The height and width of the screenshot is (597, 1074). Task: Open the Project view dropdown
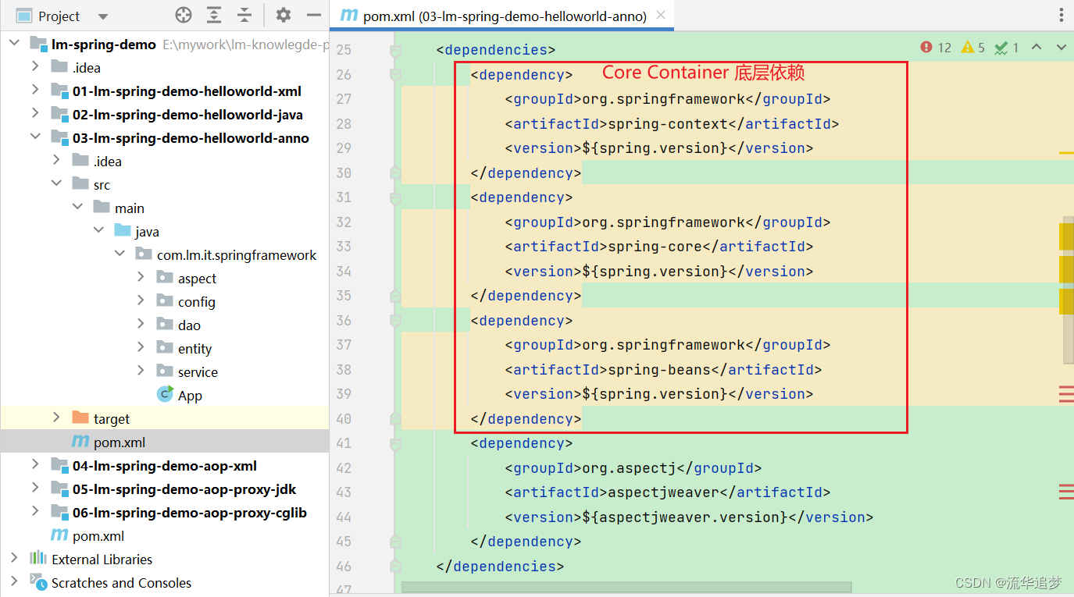click(x=103, y=16)
